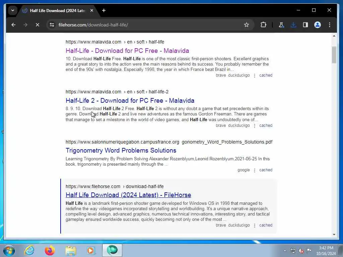Click filehorse.com download-half-life URL breadcrumb
Image resolution: width=343 pixels, height=257 pixels.
click(x=115, y=186)
